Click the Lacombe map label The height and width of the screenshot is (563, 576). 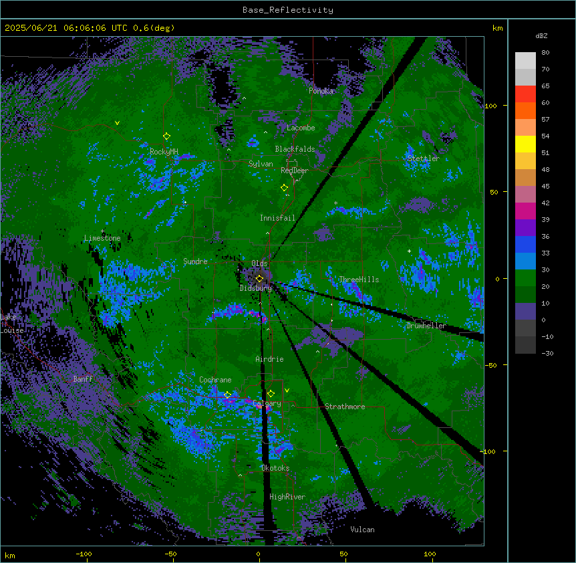(x=301, y=128)
